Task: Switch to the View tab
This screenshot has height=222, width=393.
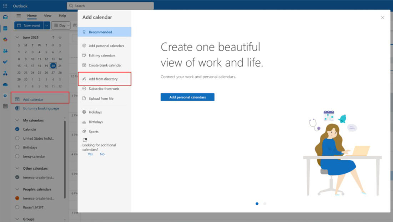Action: [x=47, y=16]
